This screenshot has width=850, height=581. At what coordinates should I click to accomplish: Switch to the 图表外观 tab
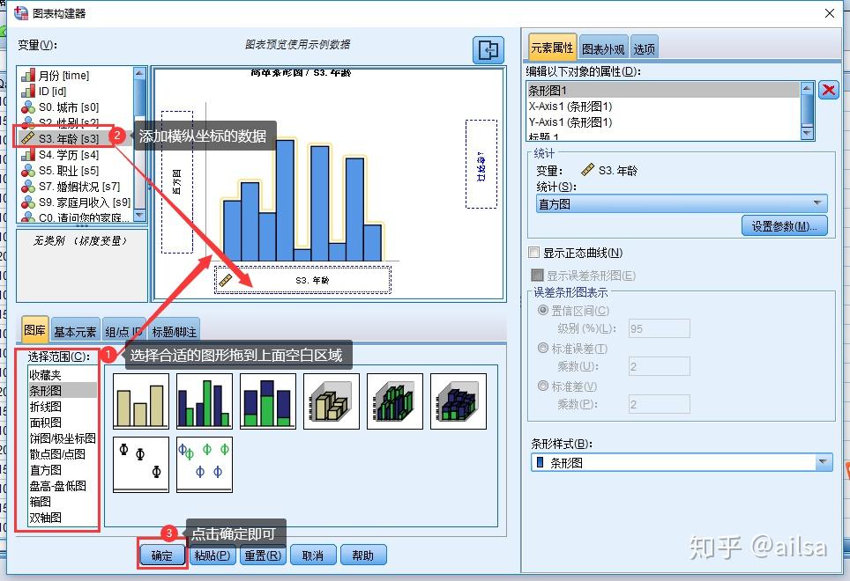click(x=603, y=49)
